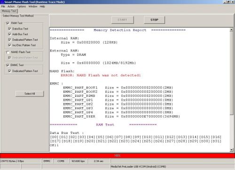This screenshot has width=235, height=170.
Task: Open the Action menu
Action: pyautogui.click(x=11, y=7)
